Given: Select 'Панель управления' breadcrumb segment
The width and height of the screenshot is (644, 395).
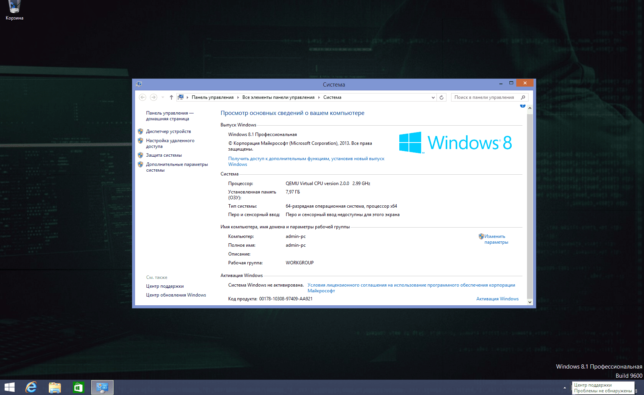Looking at the screenshot, I should (x=212, y=97).
